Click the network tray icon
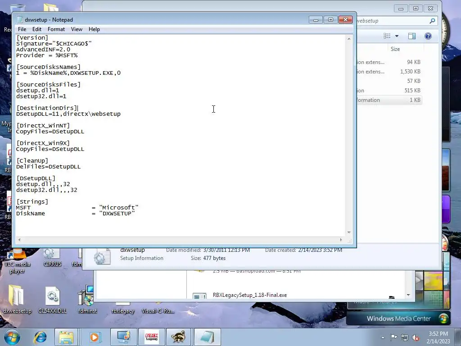 coord(405,338)
